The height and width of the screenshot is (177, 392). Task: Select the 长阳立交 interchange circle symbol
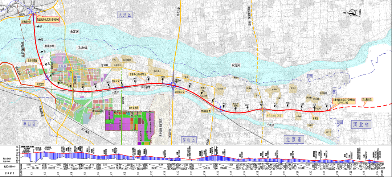pos(48,77)
